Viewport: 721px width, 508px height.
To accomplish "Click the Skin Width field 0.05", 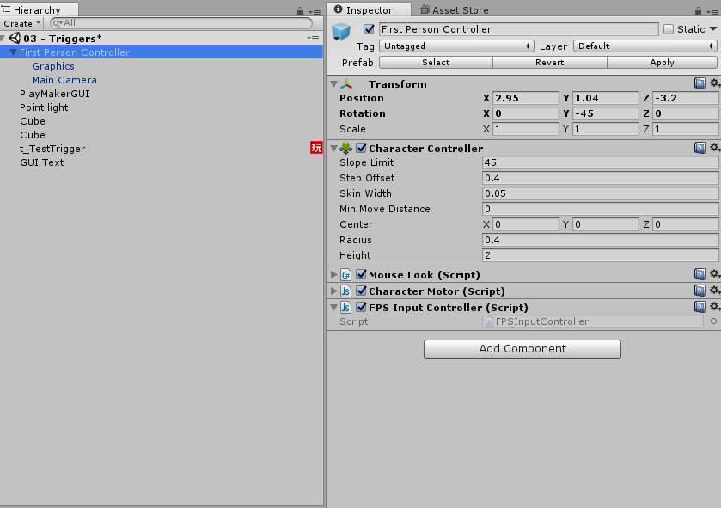I will [600, 193].
